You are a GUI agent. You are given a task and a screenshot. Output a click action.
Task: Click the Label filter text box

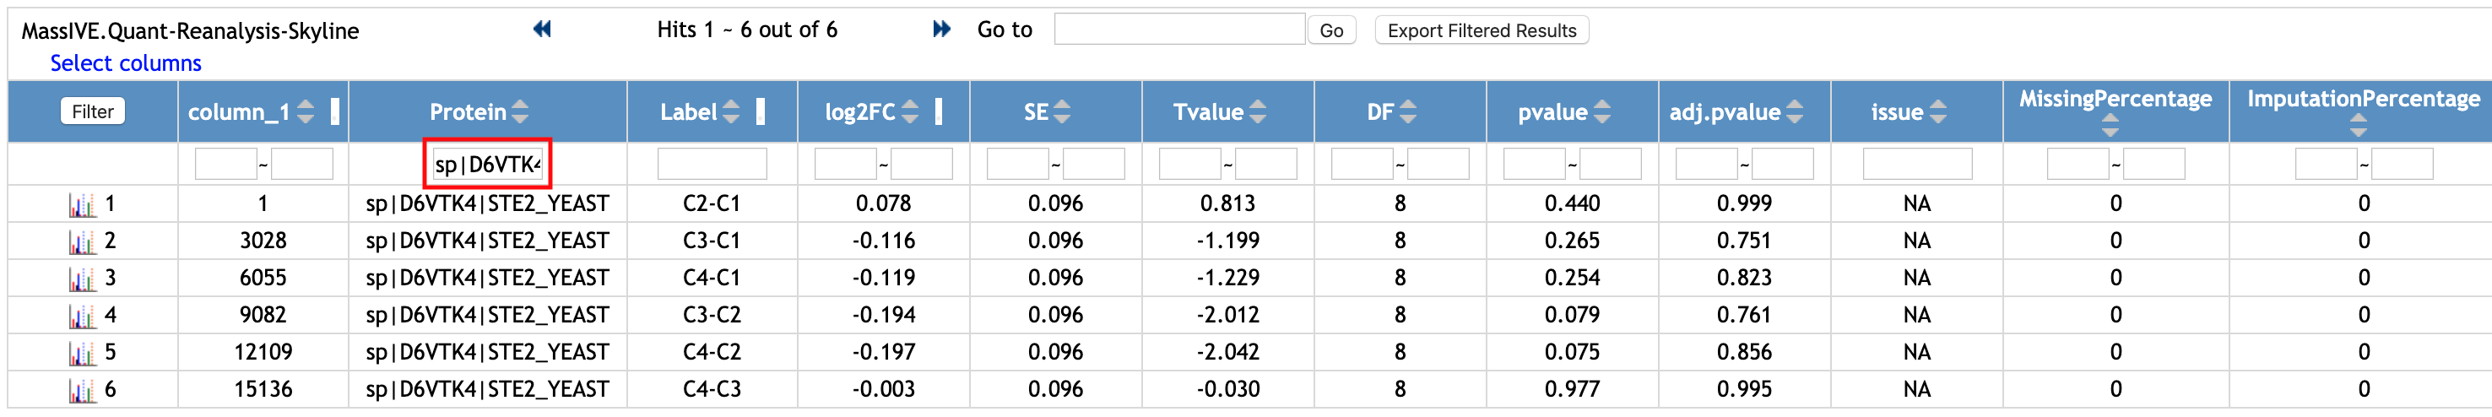[x=712, y=164]
